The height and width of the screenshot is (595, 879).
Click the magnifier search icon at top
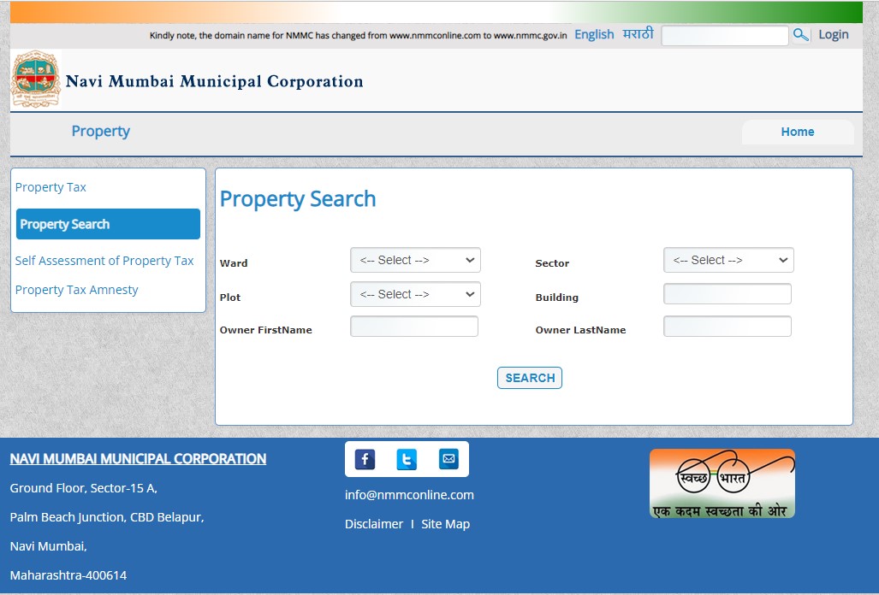(x=800, y=35)
